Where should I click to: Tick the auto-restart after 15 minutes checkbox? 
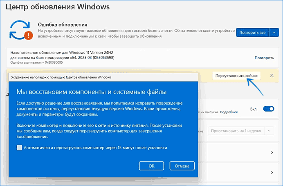click(19, 148)
